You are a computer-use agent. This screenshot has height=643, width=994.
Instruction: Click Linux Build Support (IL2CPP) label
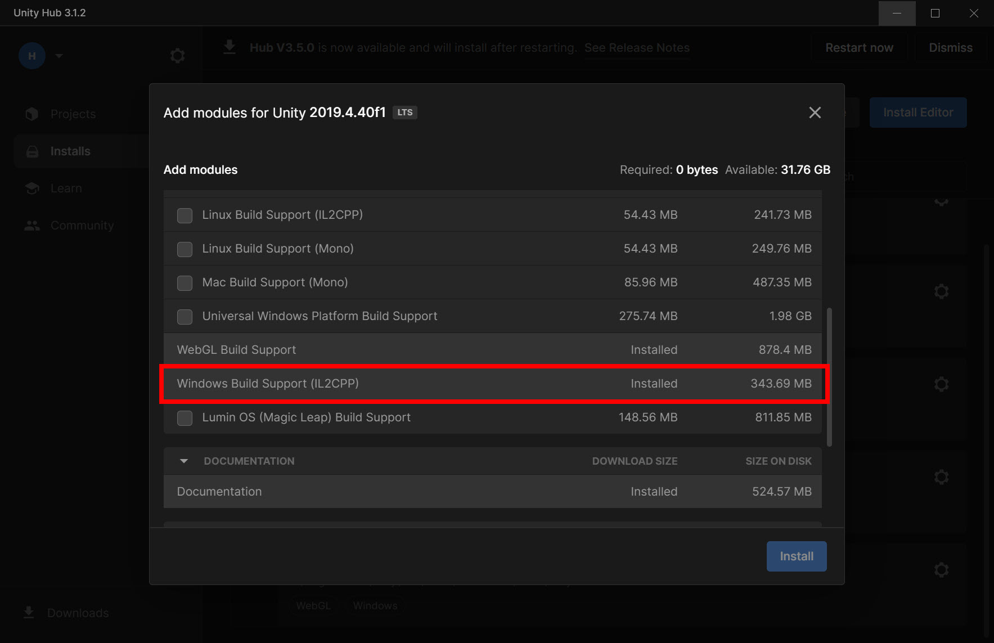(x=282, y=215)
